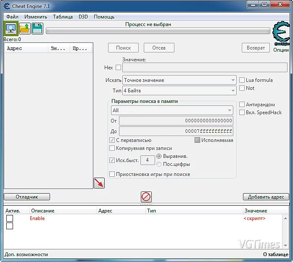Open the process selection icon
The image size is (293, 262).
click(11, 29)
